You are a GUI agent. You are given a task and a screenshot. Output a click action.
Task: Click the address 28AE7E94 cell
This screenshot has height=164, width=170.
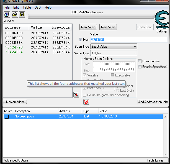click(x=66, y=116)
